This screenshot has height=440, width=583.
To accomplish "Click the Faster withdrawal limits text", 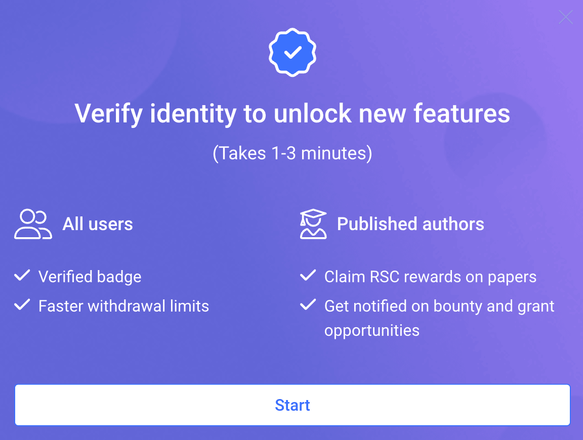I will 124,306.
